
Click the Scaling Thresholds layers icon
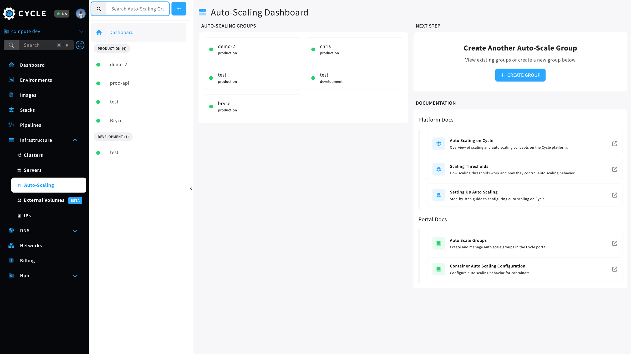(x=439, y=169)
